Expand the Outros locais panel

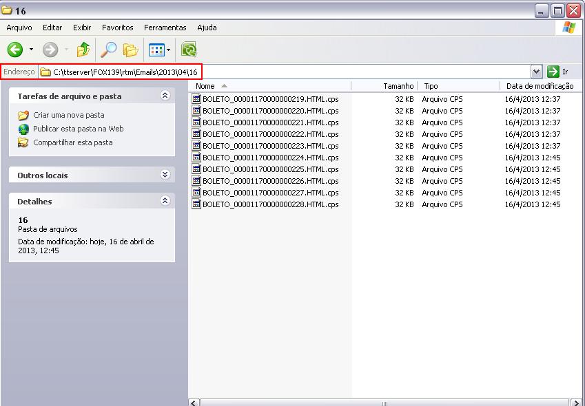[165, 175]
